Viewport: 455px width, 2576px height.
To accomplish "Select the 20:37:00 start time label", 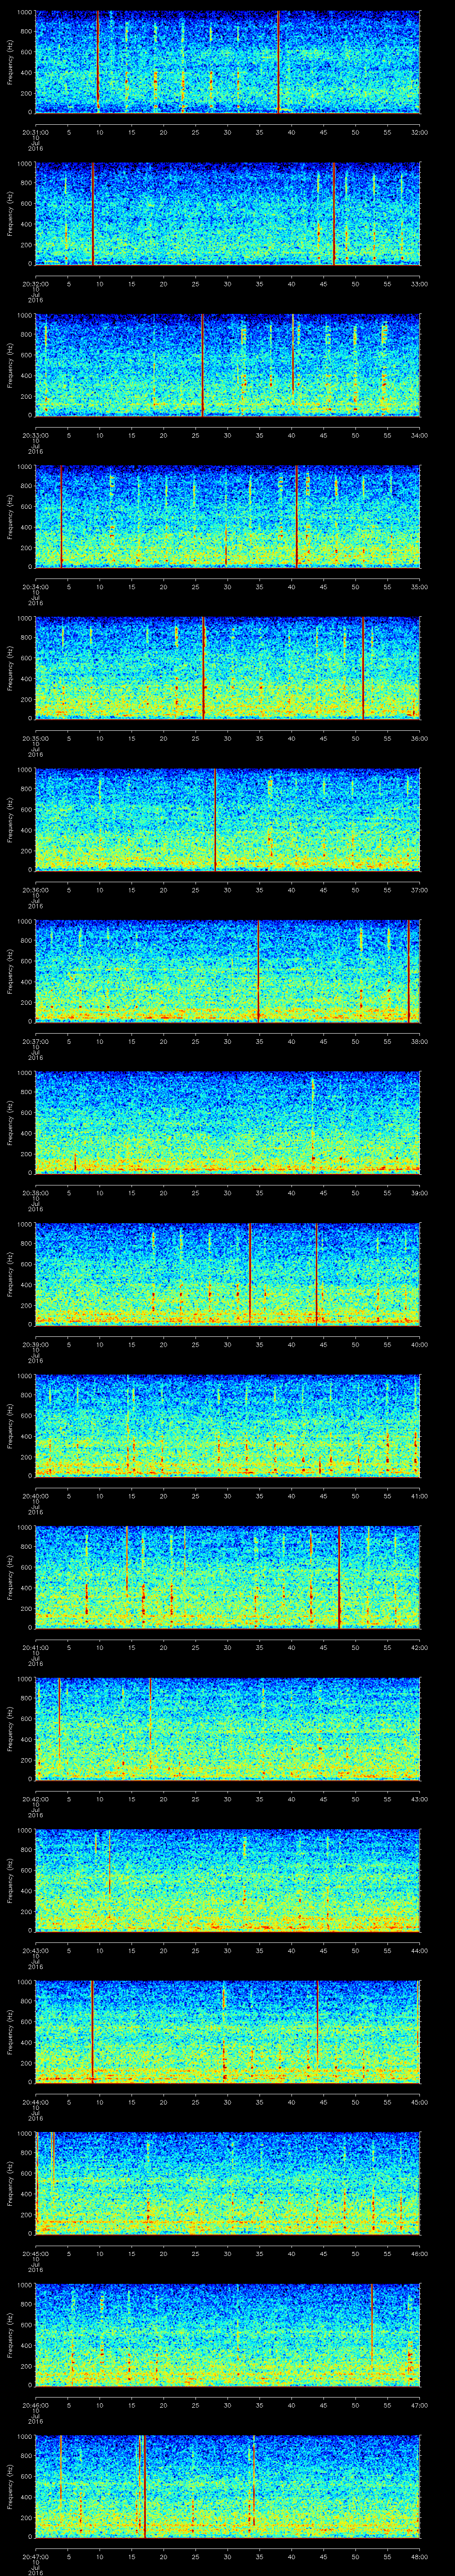I will click(35, 1041).
